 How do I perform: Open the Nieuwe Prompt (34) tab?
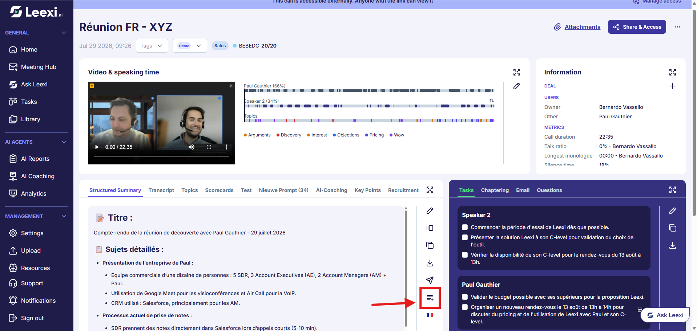click(283, 190)
